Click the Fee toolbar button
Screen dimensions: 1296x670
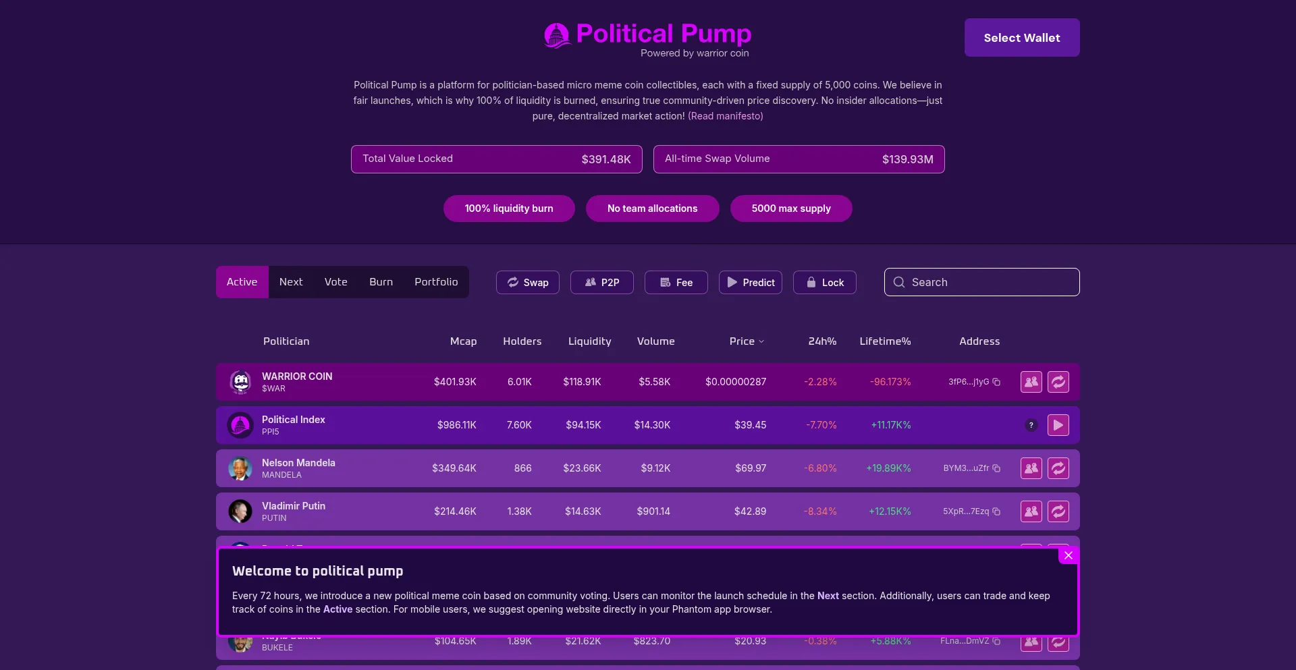(676, 282)
